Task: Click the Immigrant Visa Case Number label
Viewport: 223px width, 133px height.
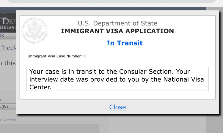Action: click(55, 56)
